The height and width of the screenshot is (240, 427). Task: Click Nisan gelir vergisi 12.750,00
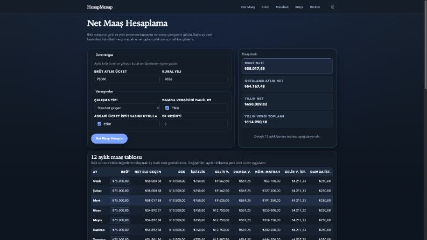(x=222, y=210)
